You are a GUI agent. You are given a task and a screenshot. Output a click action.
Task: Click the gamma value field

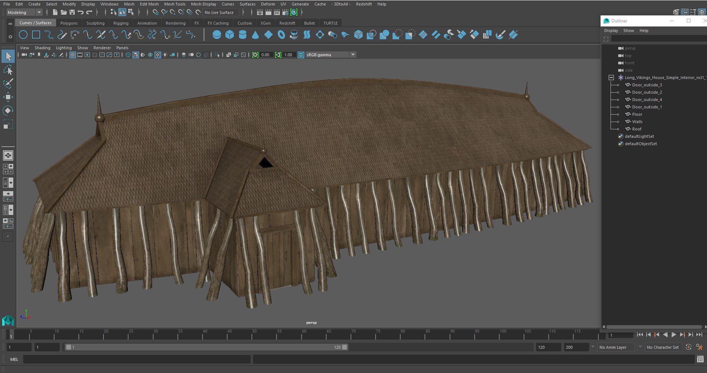point(289,55)
